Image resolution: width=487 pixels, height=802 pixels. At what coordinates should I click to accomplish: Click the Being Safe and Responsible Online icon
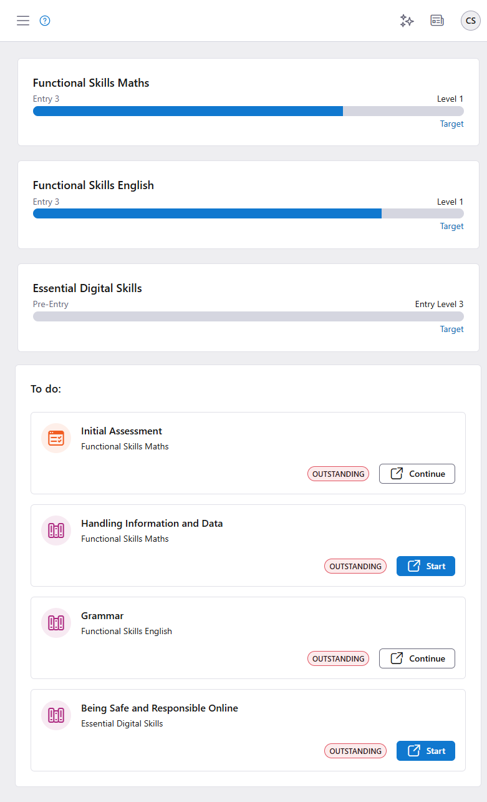pyautogui.click(x=56, y=715)
